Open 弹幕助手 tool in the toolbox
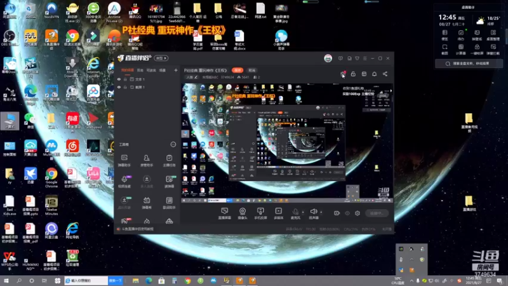 point(124,161)
